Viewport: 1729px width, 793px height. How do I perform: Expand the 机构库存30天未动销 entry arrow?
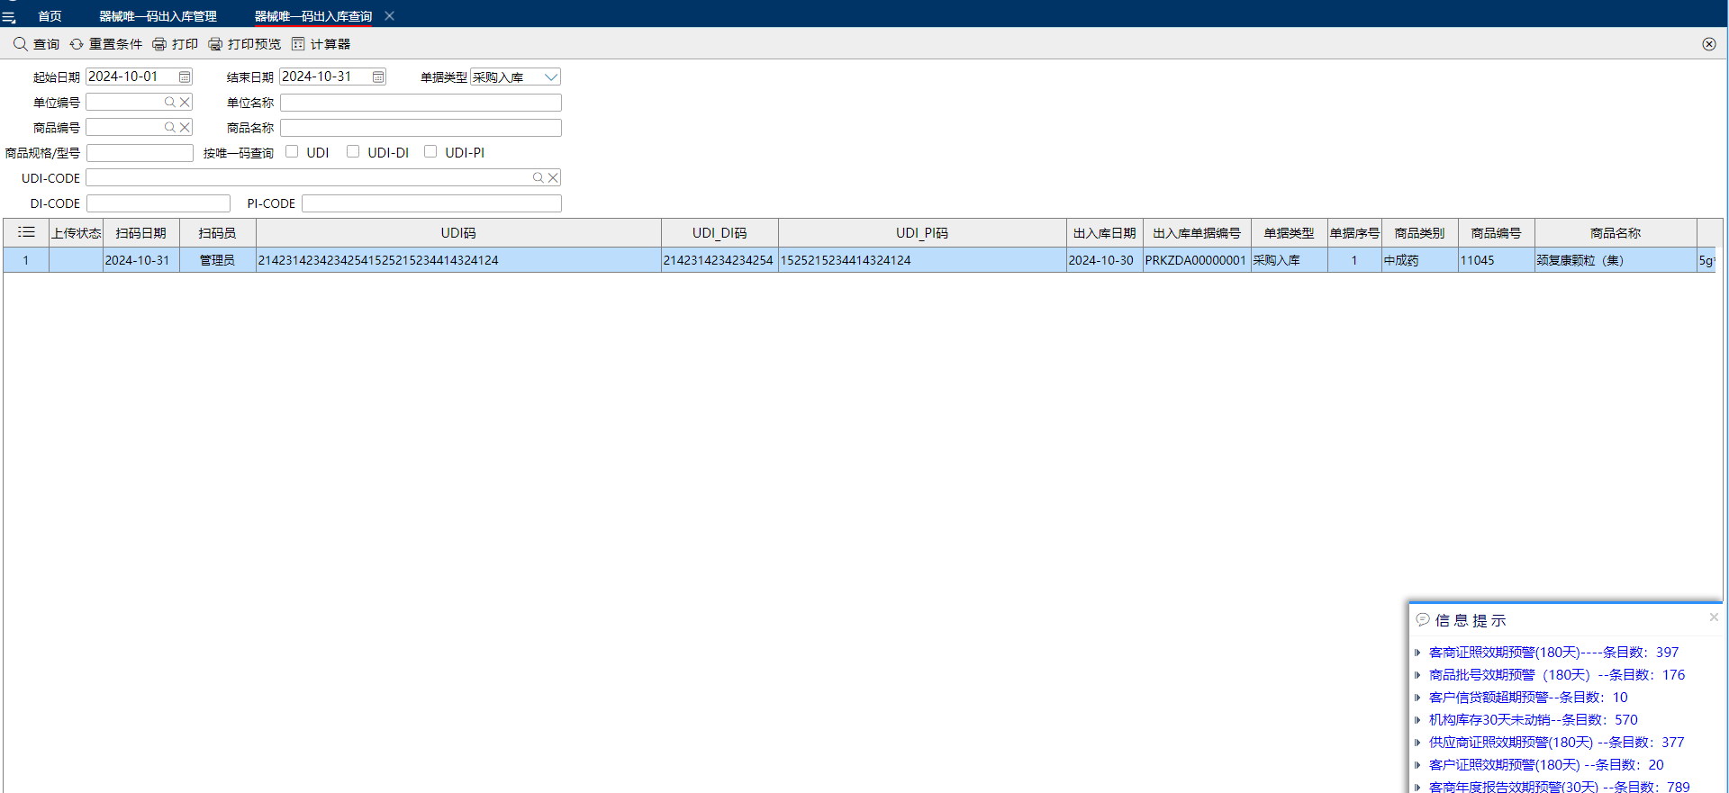(x=1417, y=720)
